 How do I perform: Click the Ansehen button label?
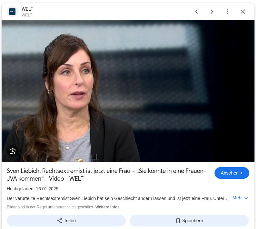click(230, 173)
